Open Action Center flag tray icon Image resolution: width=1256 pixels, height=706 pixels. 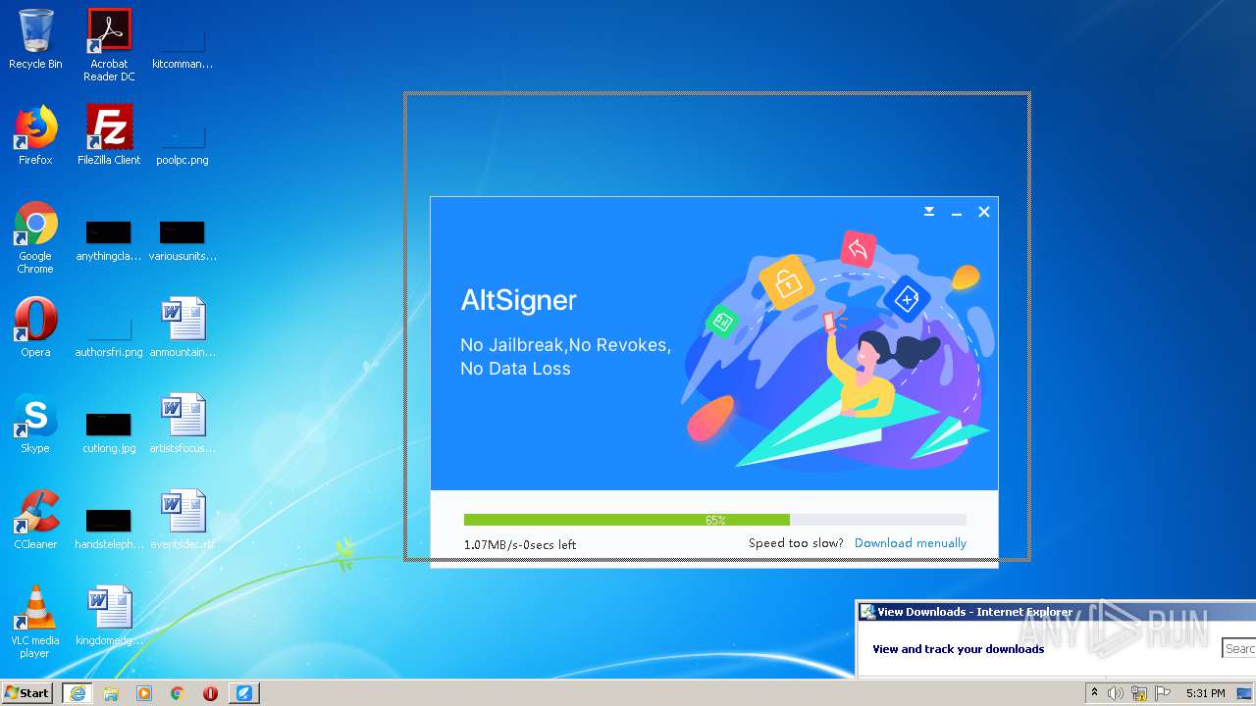(1163, 693)
